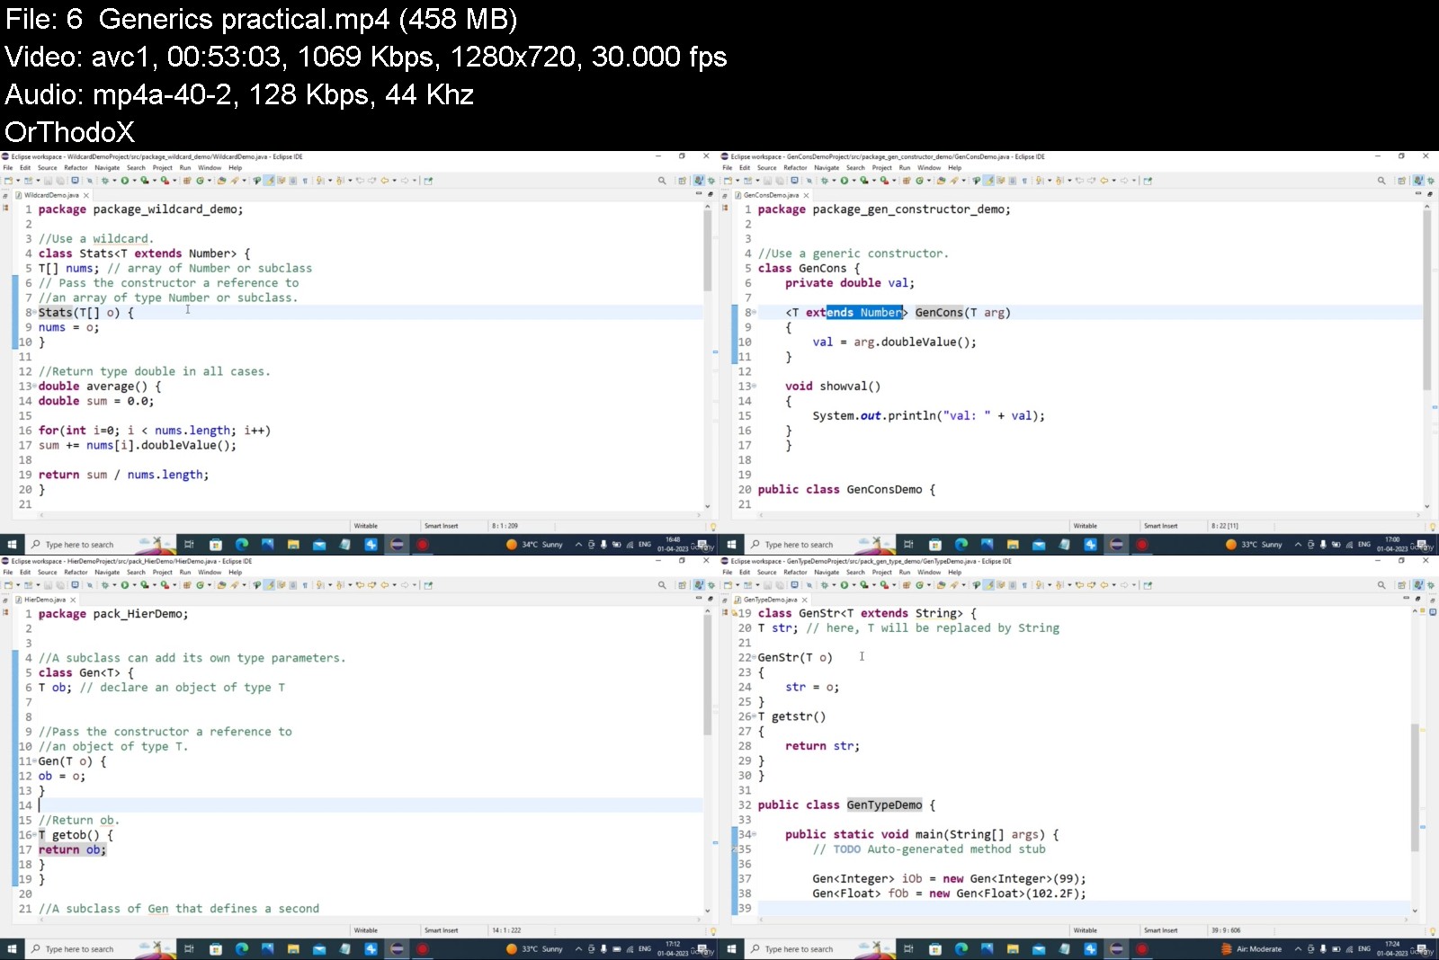
Task: Minimize editor area icon in WildcardDemo window
Action: click(699, 193)
